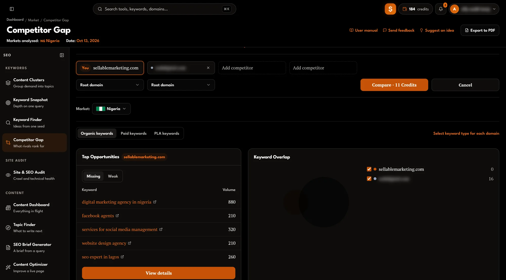Click Export to PDF button
This screenshot has height=280, width=506.
pyautogui.click(x=480, y=30)
